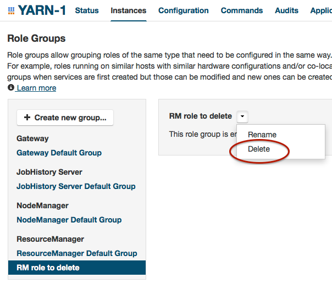The width and height of the screenshot is (332, 289).
Task: Switch to the Status tab
Action: tap(87, 10)
